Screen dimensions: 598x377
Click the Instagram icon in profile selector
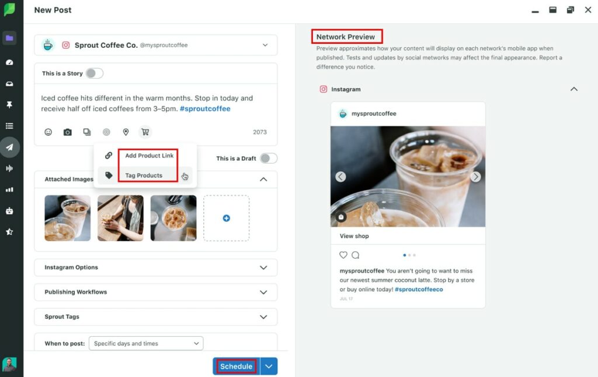tap(66, 45)
